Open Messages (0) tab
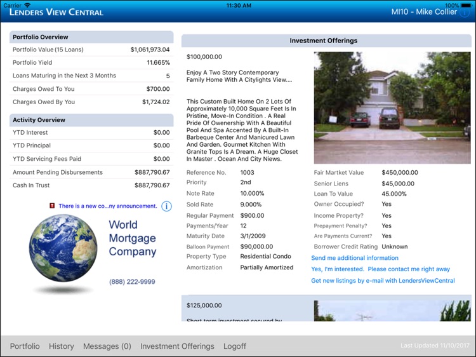The image size is (476, 357). coord(107,346)
